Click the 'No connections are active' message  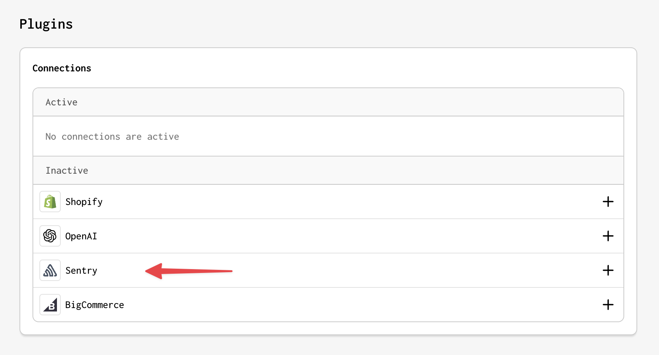pos(112,137)
